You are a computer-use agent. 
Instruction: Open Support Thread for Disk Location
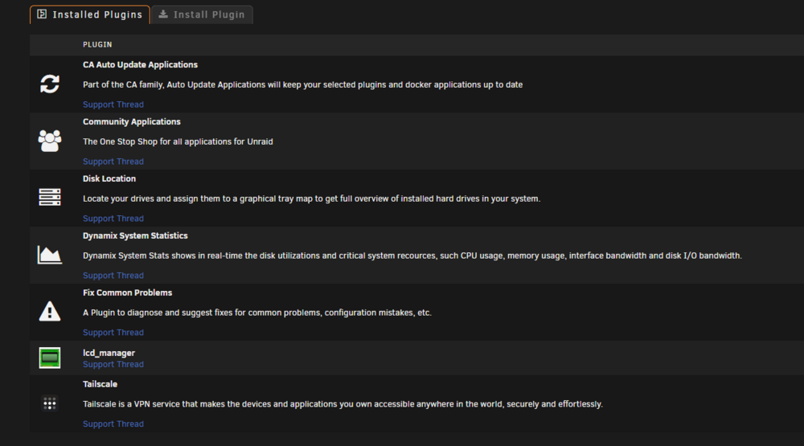(x=113, y=219)
